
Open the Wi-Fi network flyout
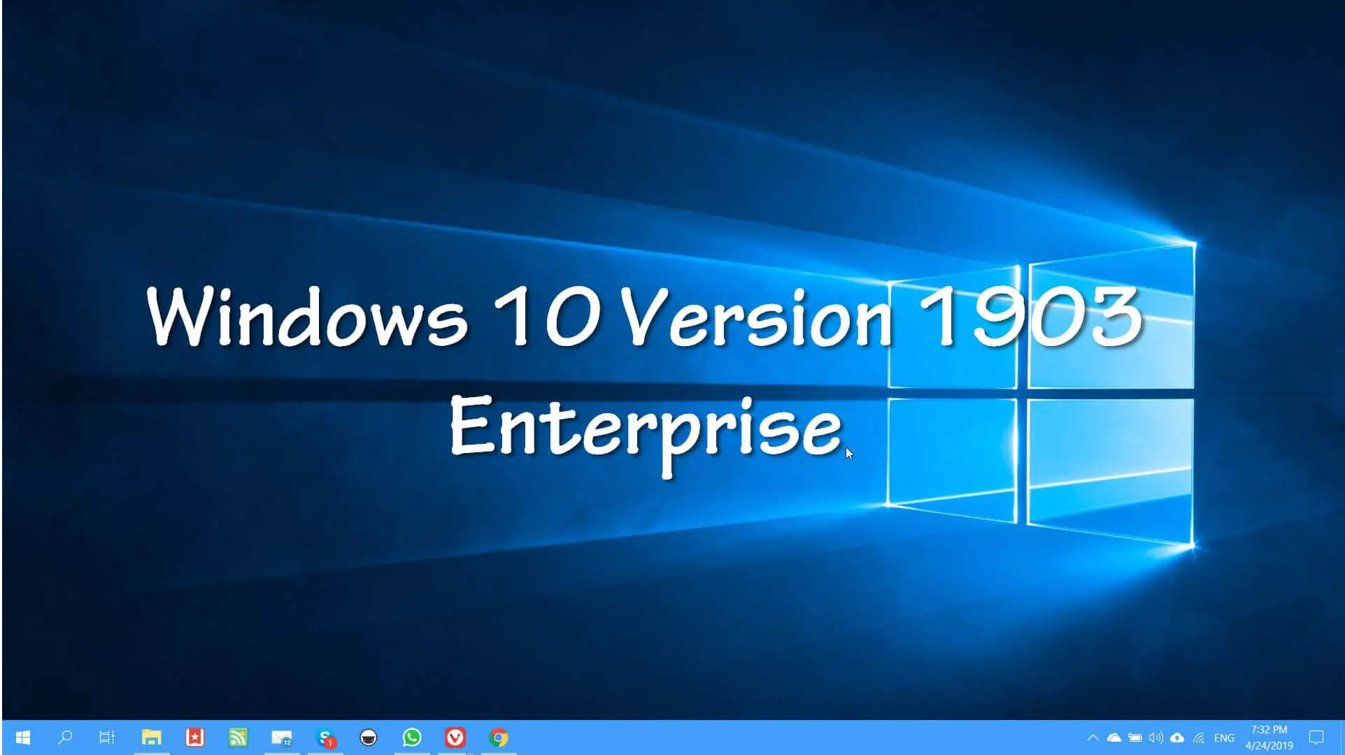coord(1199,738)
